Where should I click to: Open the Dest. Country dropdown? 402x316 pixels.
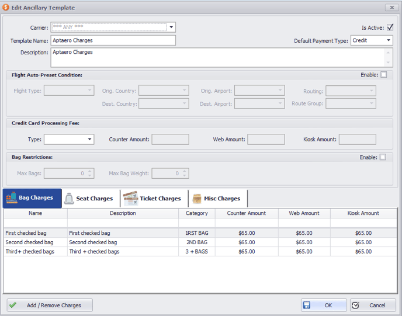(184, 103)
